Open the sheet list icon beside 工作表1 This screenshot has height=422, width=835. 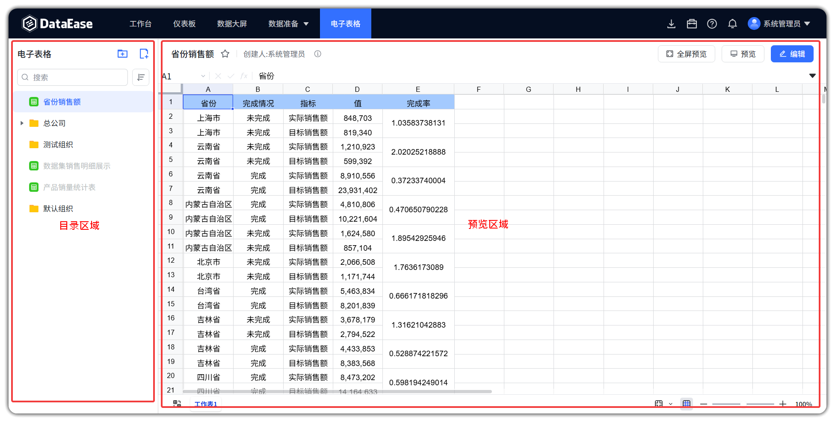[x=177, y=403]
